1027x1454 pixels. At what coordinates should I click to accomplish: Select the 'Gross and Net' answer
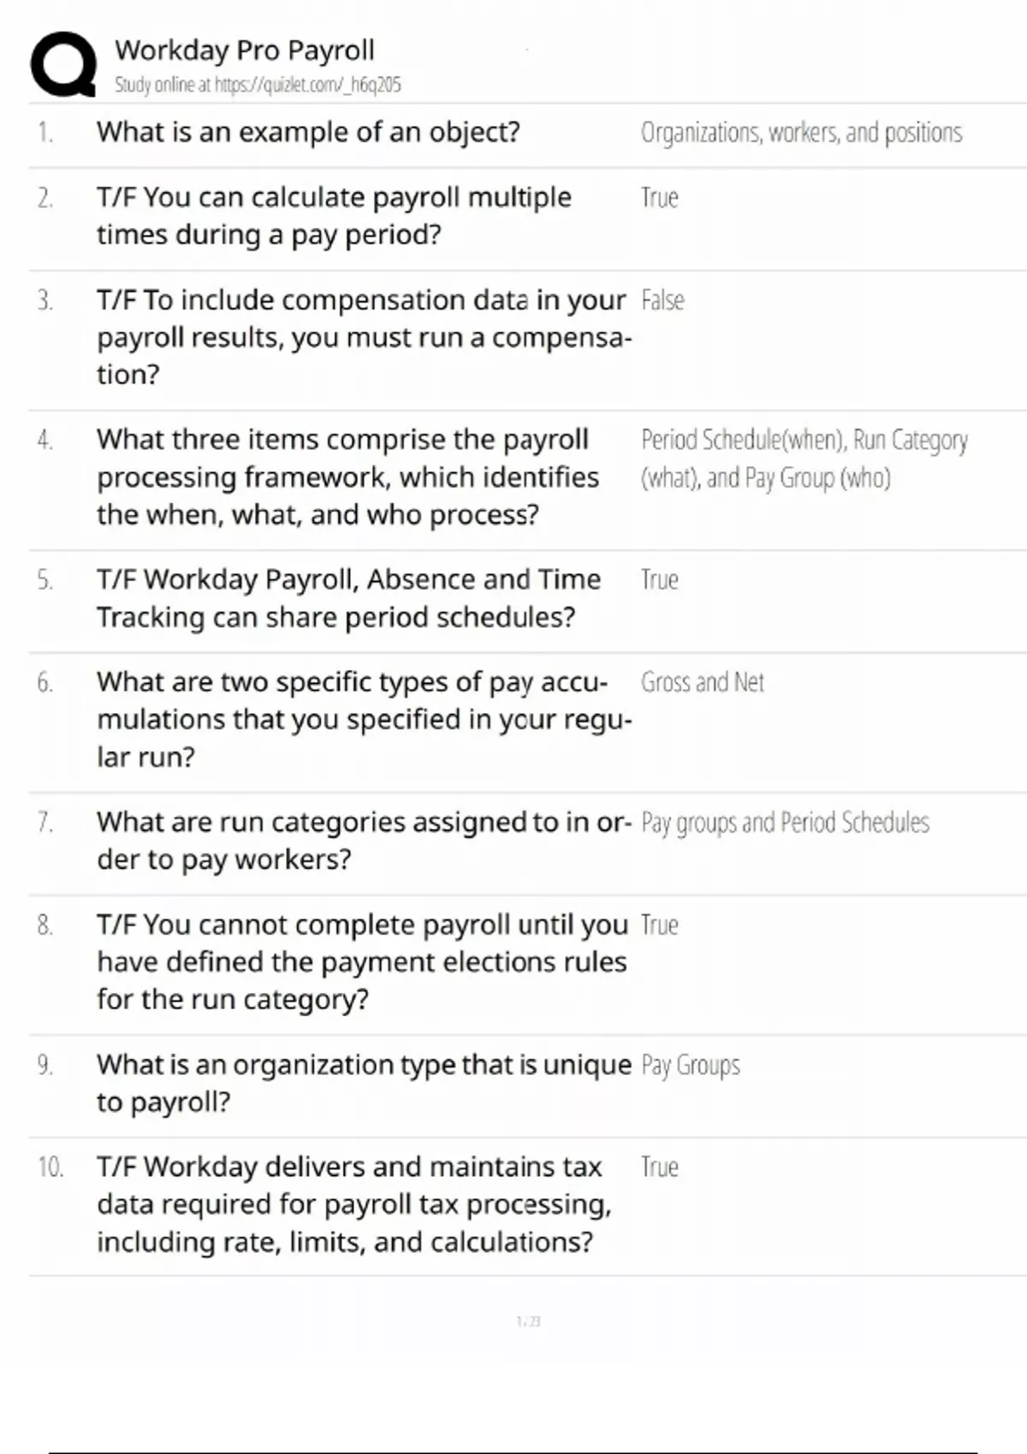tap(702, 682)
